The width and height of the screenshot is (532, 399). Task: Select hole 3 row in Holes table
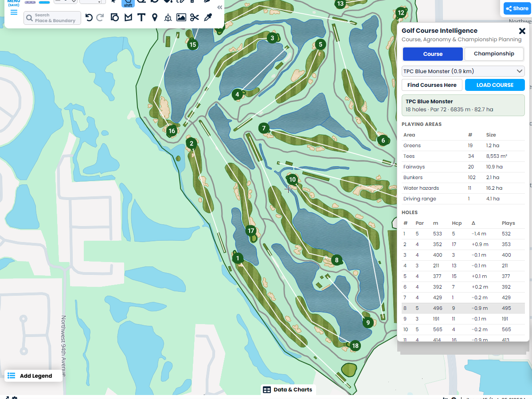coord(463,255)
